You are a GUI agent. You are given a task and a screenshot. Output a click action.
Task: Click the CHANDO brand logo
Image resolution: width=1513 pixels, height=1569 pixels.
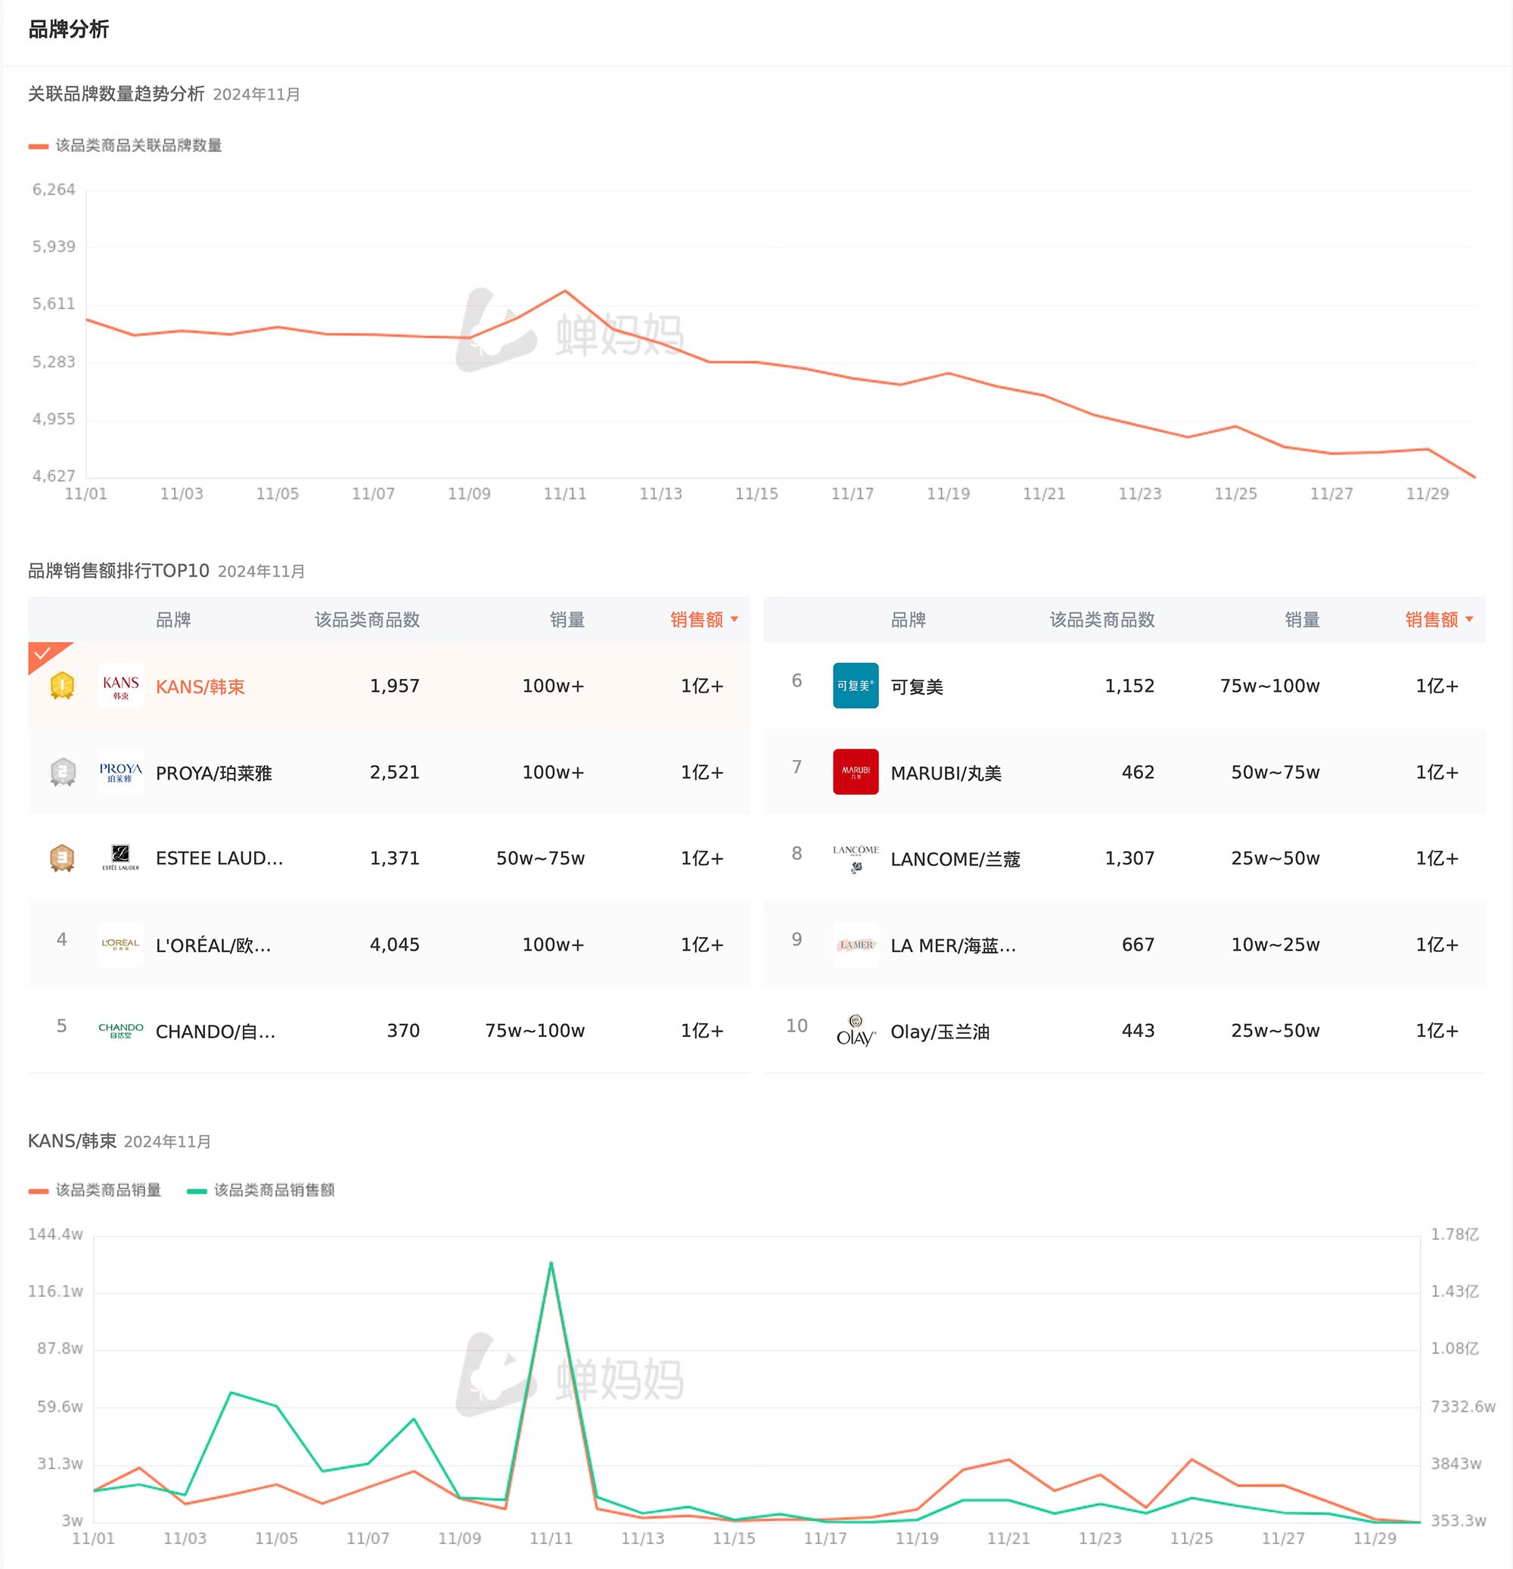(121, 1030)
